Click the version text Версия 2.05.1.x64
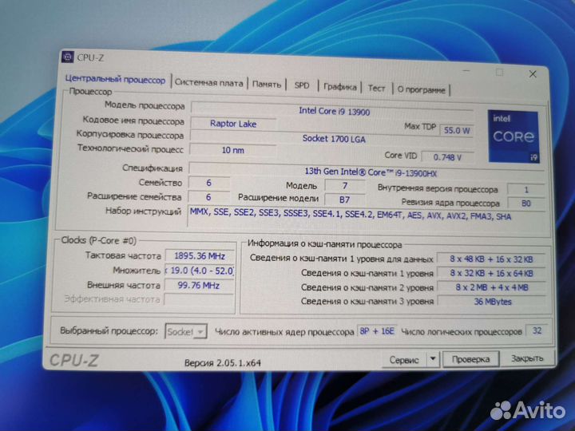The width and height of the screenshot is (575, 431). click(x=223, y=363)
